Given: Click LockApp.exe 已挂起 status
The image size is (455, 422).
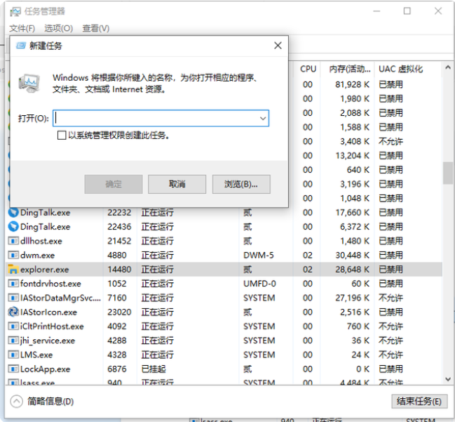Looking at the screenshot, I should 154,369.
